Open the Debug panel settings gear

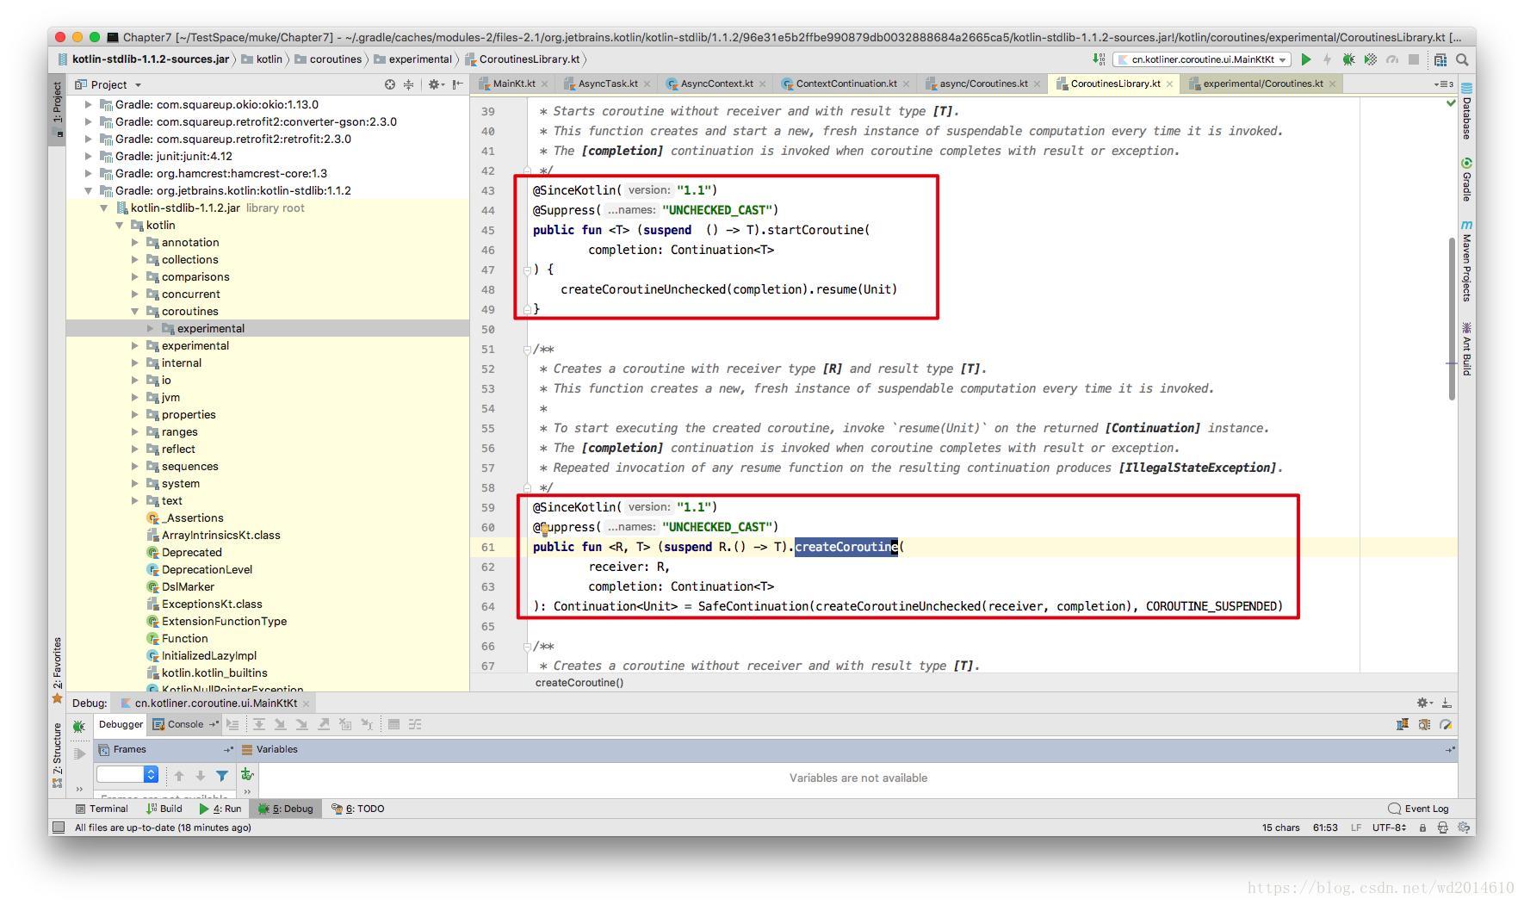1425,703
